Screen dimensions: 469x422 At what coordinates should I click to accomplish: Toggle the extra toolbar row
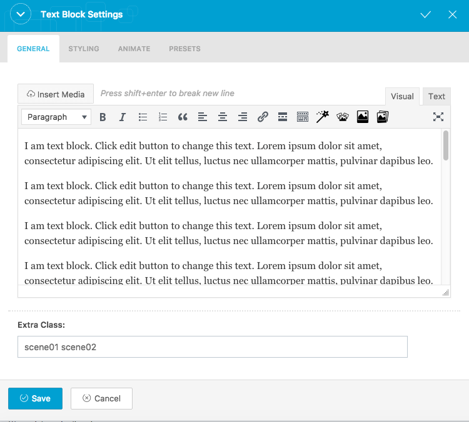[x=303, y=117]
